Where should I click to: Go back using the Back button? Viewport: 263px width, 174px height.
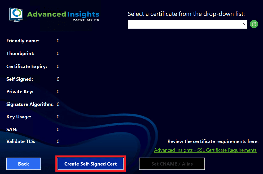(x=24, y=164)
